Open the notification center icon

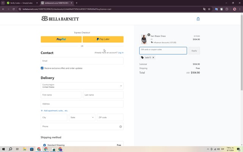[x=238, y=149]
